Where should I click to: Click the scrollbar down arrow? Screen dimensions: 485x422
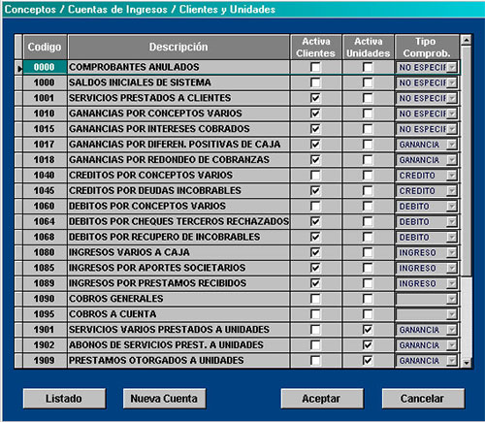click(x=466, y=363)
